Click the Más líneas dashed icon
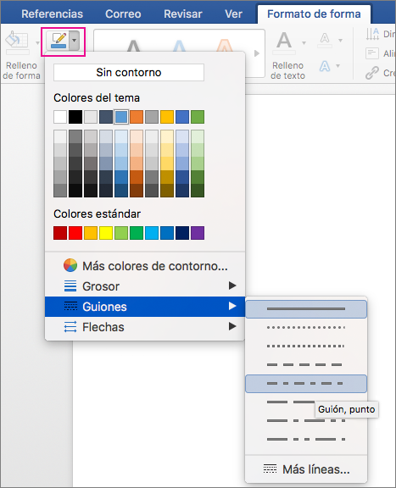Viewport: 396px width, 488px height. [x=270, y=469]
